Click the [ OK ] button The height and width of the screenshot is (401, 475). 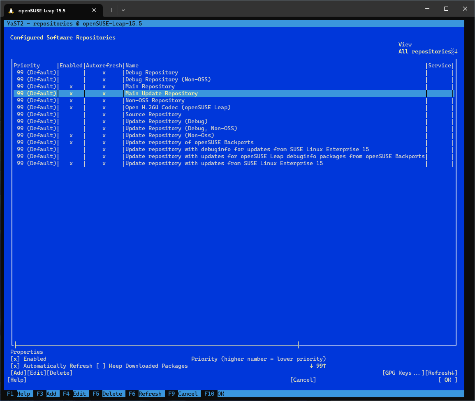[448, 380]
